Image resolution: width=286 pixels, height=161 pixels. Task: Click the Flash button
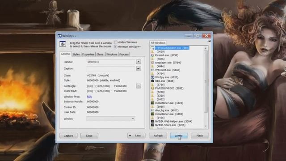coord(200,136)
